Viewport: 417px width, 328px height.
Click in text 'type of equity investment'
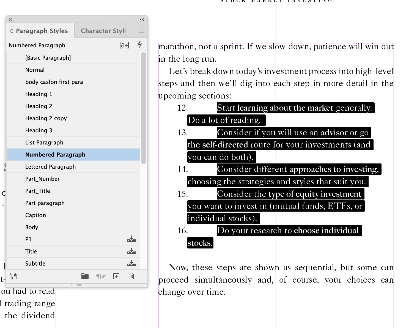pyautogui.click(x=315, y=194)
